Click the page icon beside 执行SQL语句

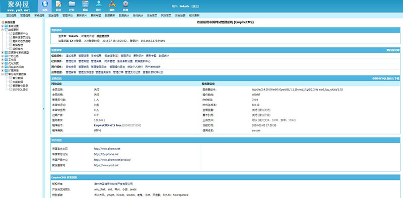point(11,89)
